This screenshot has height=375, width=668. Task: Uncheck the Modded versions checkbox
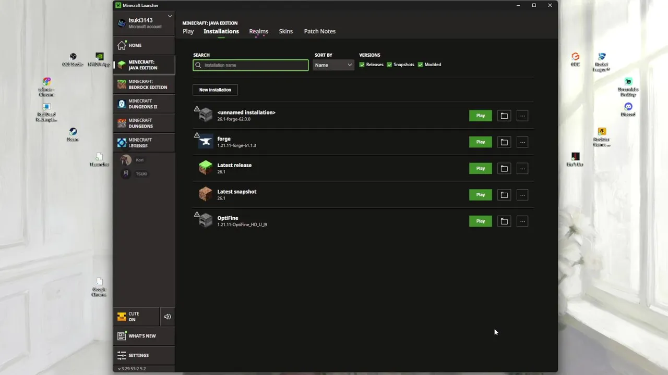[x=420, y=65]
